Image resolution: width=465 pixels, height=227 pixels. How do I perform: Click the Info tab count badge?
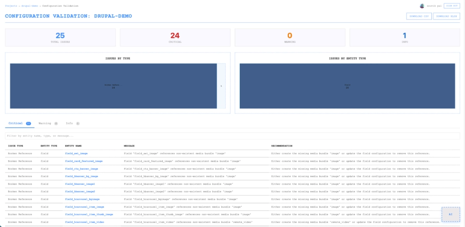pos(77,123)
